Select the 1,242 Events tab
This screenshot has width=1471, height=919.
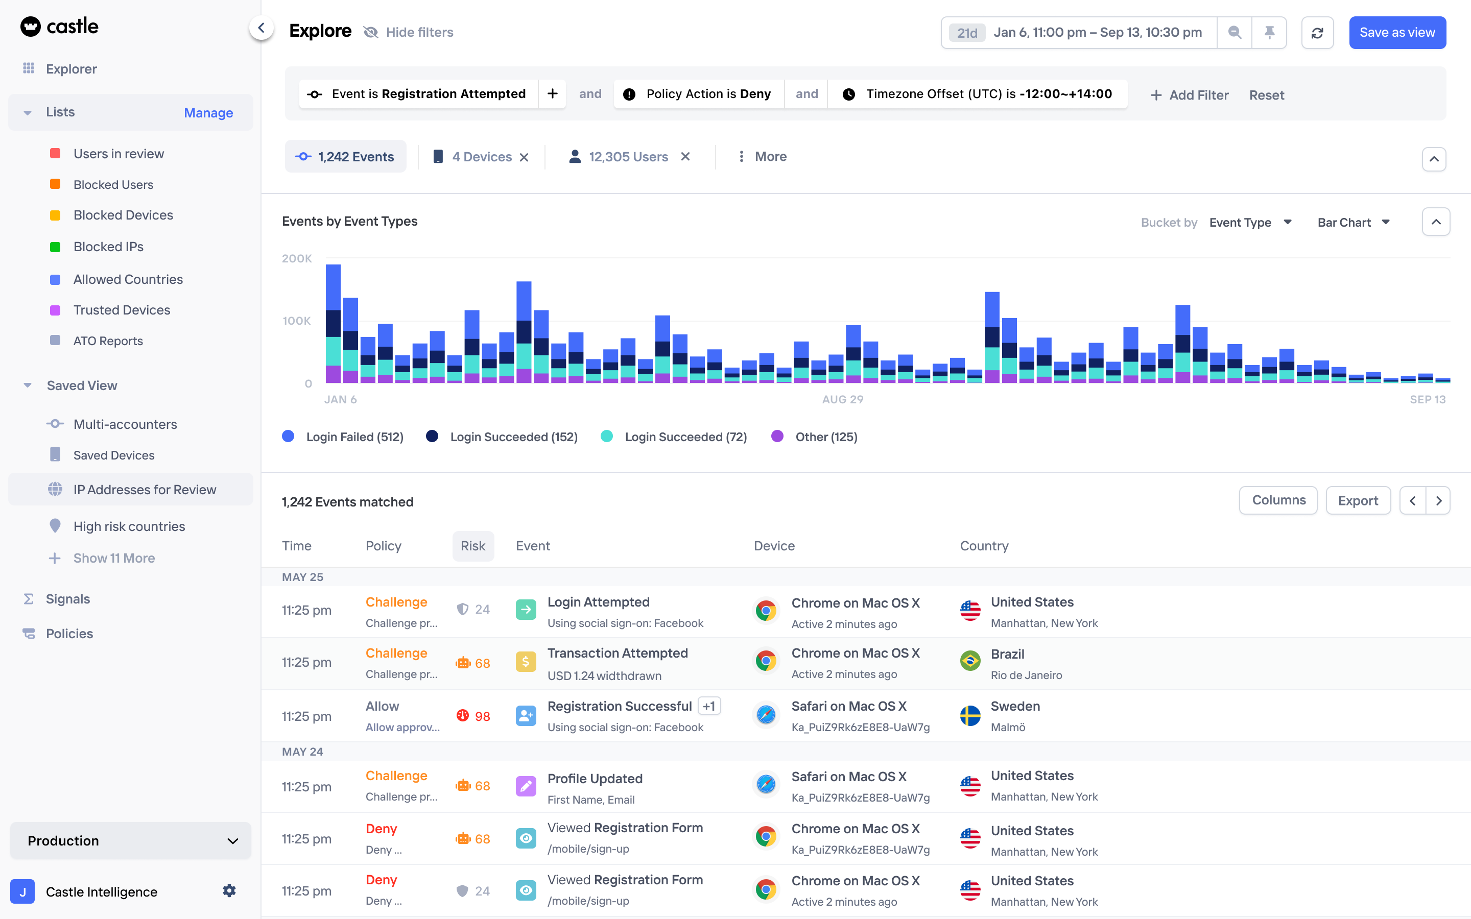(x=345, y=157)
